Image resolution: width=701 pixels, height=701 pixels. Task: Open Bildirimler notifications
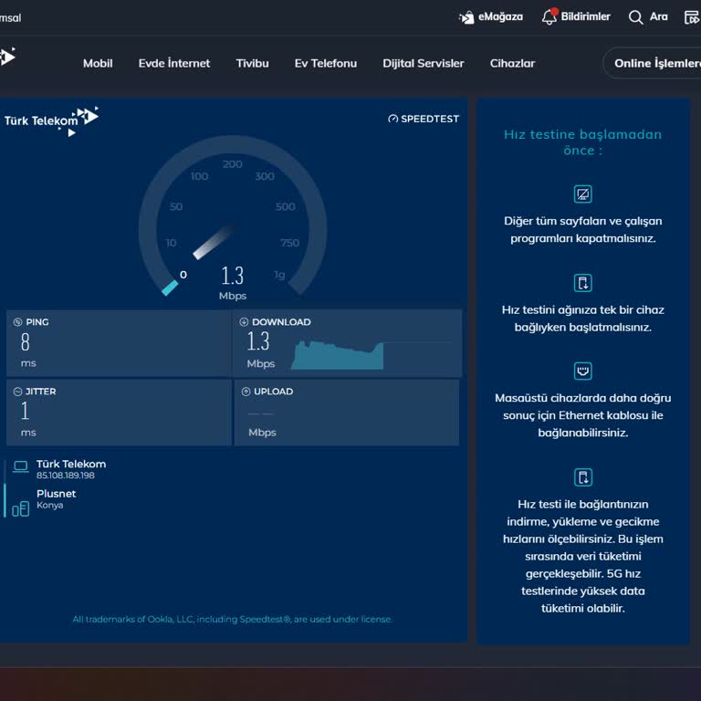(x=585, y=16)
